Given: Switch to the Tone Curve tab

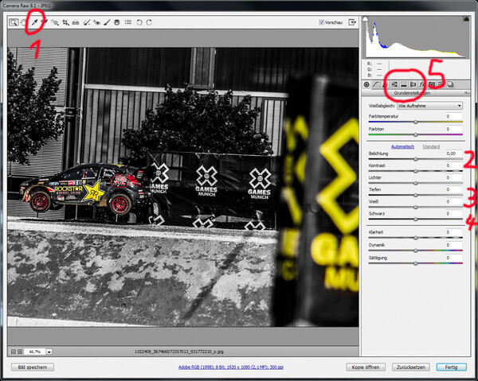Looking at the screenshot, I should coord(376,84).
